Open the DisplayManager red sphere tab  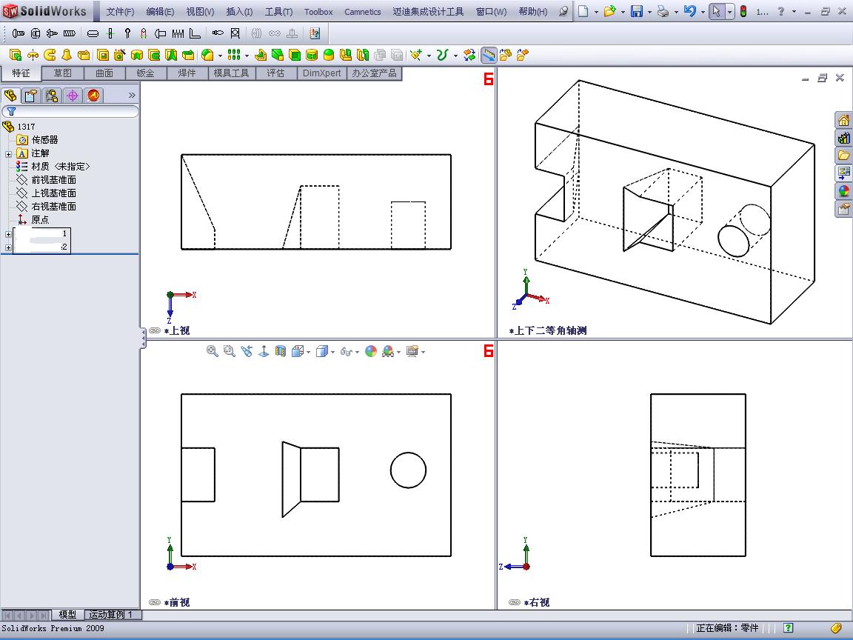pos(93,96)
